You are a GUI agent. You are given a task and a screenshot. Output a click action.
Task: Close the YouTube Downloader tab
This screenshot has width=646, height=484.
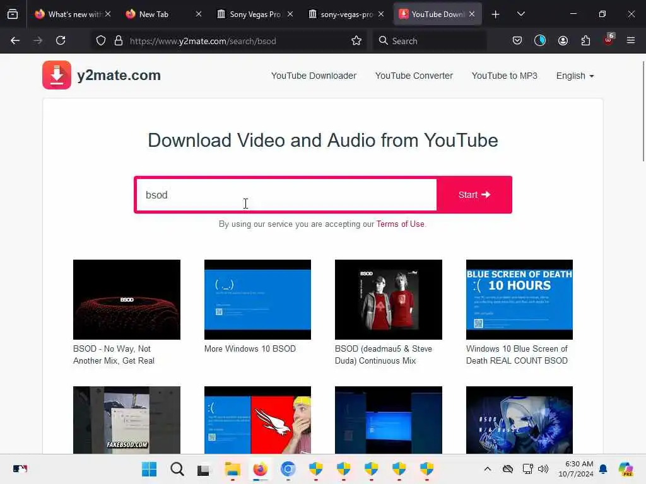(472, 14)
